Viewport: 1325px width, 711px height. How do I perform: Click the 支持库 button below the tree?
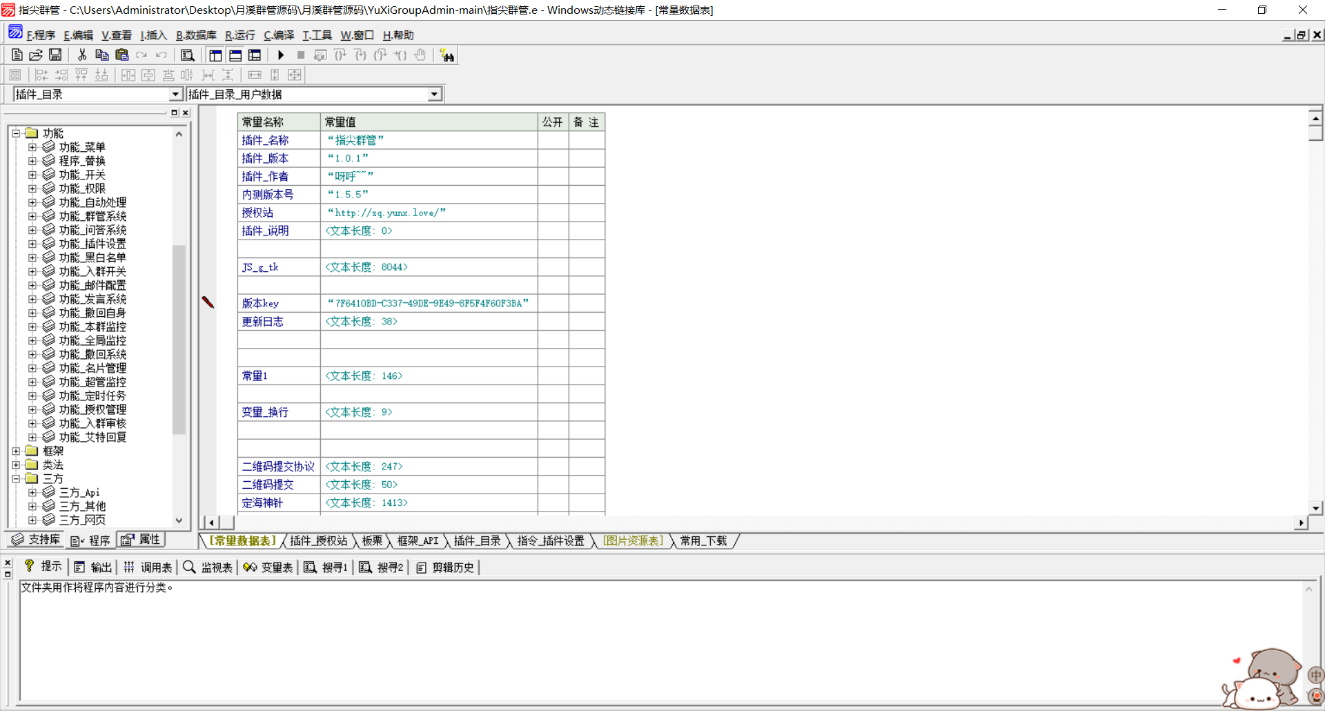tap(37, 540)
